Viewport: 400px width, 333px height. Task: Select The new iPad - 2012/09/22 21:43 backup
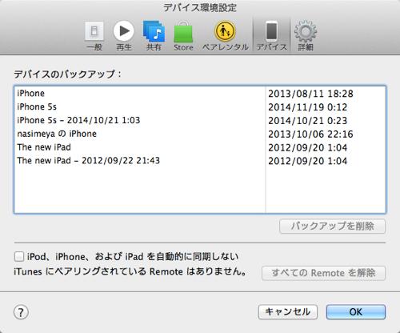(200, 161)
